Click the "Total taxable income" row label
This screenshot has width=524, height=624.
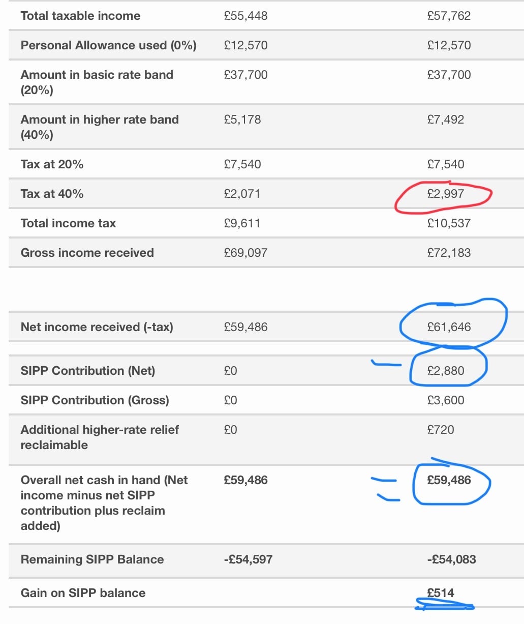click(x=80, y=16)
